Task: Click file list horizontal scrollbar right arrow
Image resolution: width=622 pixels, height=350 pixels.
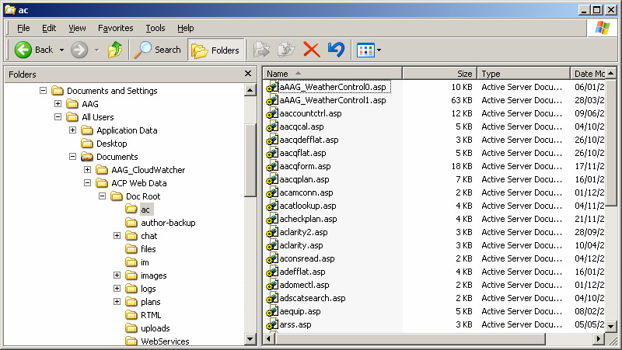Action: 599,338
